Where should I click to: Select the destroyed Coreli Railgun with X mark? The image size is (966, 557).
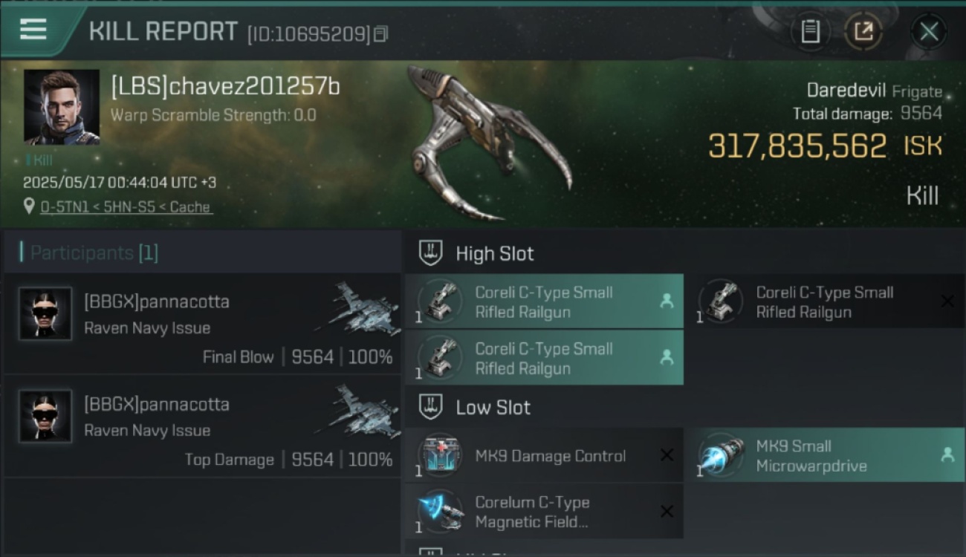click(x=825, y=302)
